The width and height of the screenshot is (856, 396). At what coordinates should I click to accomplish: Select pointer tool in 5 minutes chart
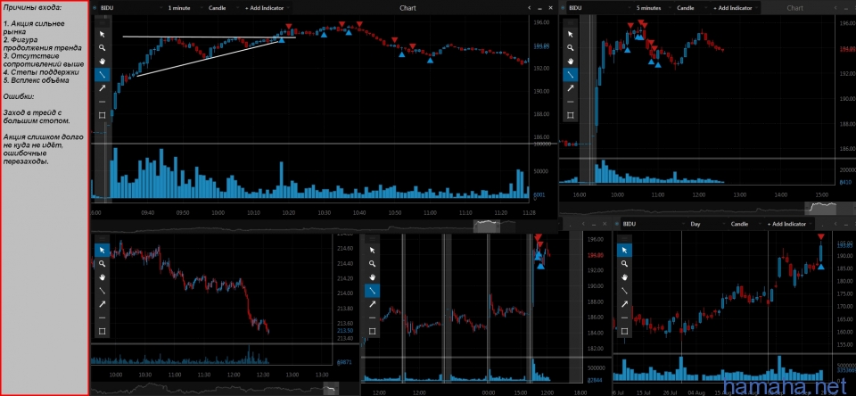click(x=571, y=34)
